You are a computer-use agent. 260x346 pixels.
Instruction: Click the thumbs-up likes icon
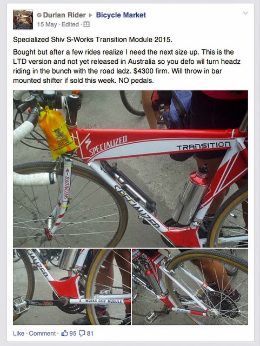65,333
